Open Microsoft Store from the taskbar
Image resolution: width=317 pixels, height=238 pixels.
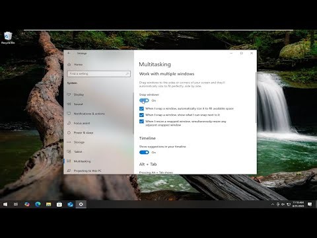[x=59, y=204]
